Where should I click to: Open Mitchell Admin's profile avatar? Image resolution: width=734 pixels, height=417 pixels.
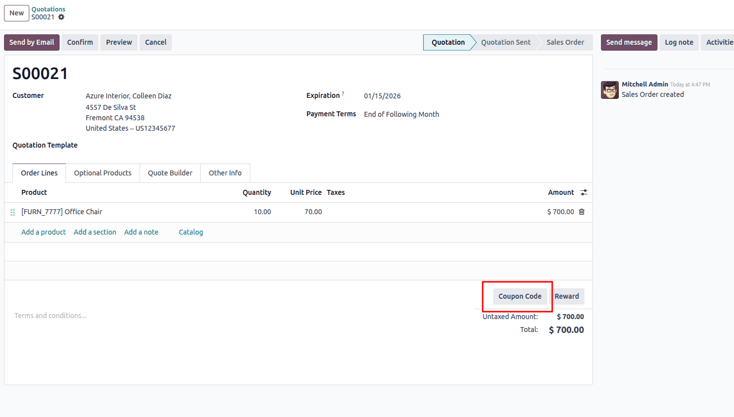pos(609,89)
